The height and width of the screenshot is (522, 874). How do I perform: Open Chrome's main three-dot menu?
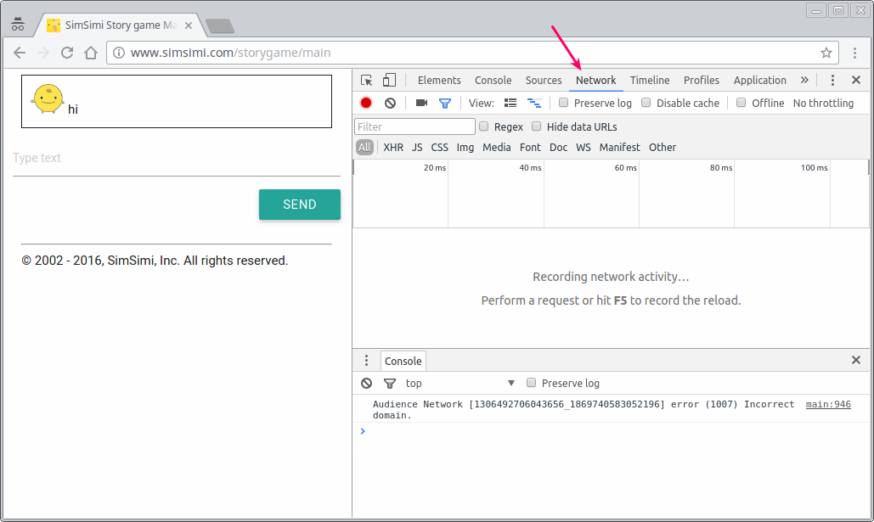tap(854, 53)
